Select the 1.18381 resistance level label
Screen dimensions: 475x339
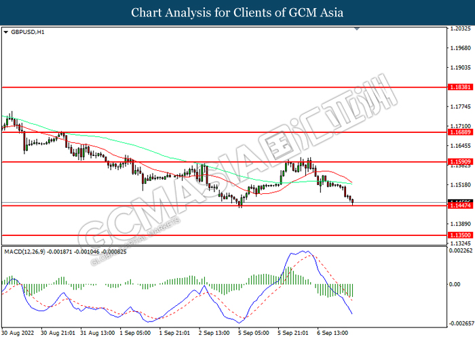[x=461, y=87]
